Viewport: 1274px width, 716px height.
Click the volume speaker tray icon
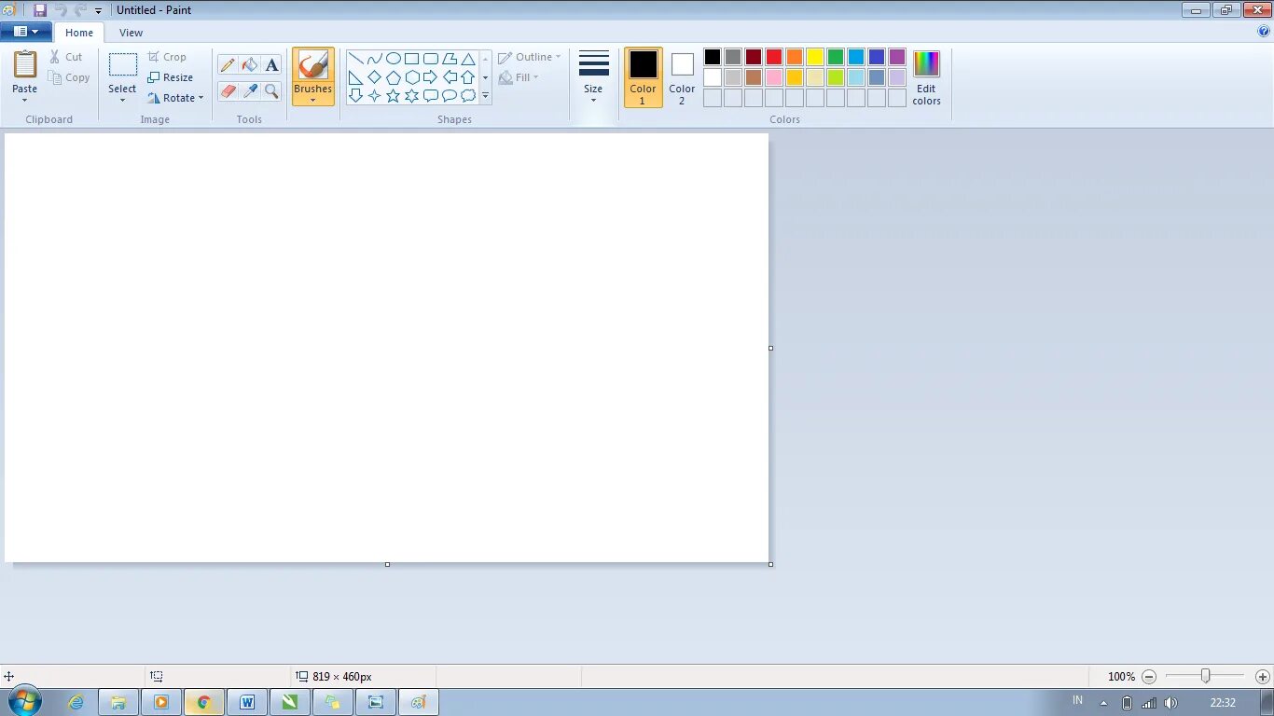1170,703
